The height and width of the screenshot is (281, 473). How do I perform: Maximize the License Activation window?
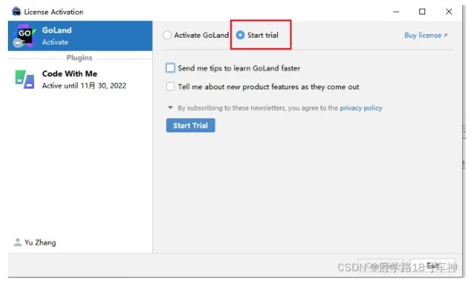click(422, 12)
